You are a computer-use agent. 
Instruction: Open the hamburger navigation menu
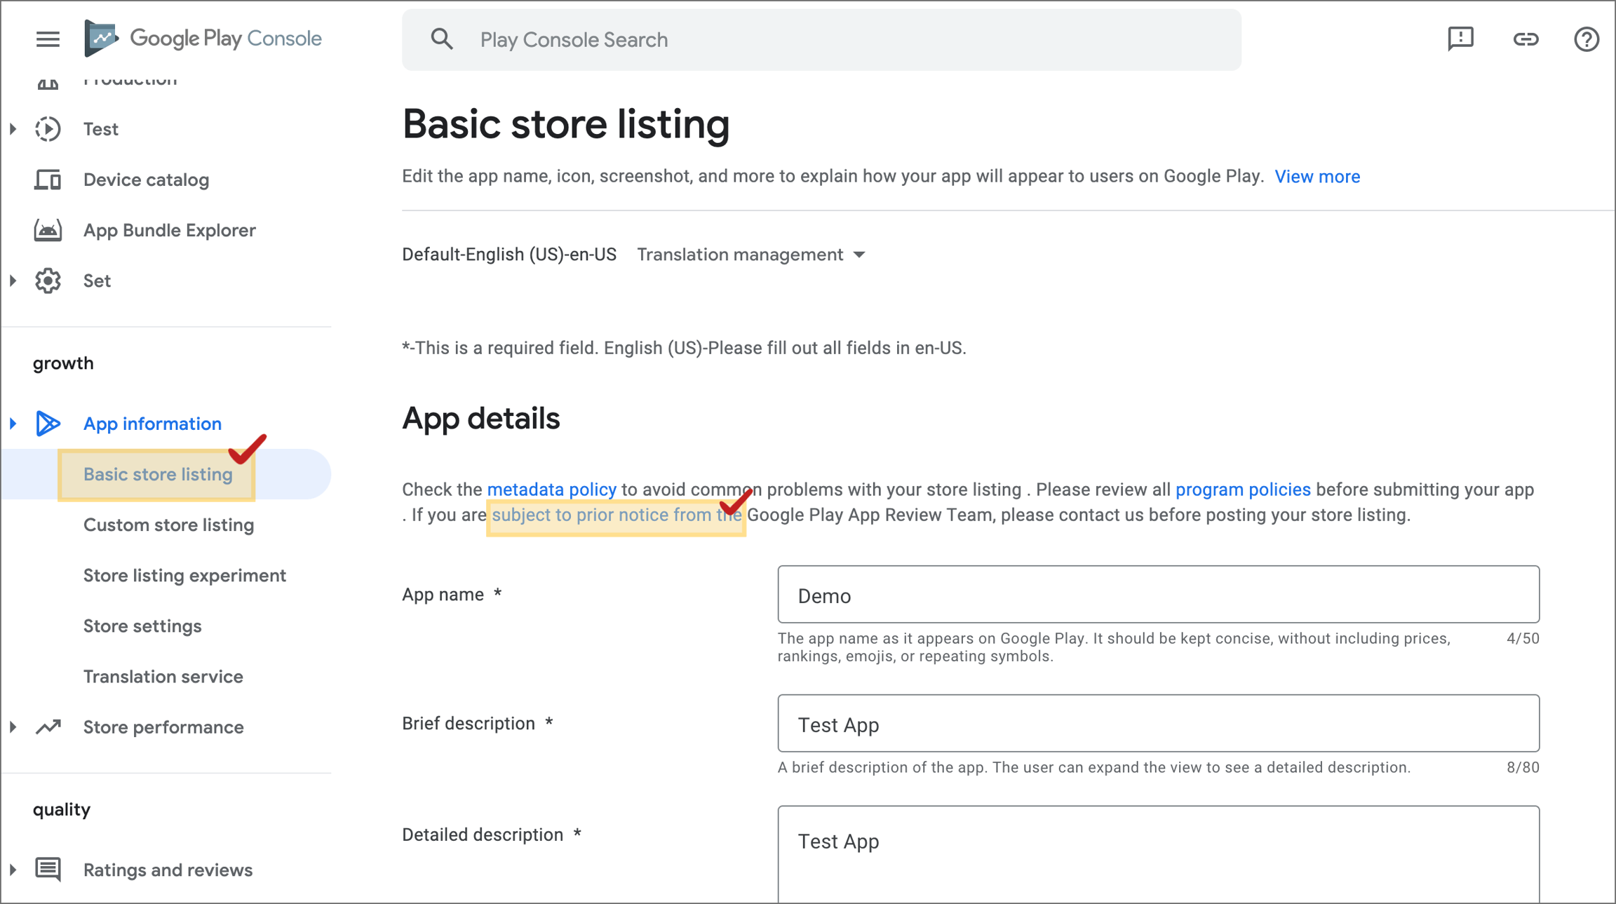point(48,39)
